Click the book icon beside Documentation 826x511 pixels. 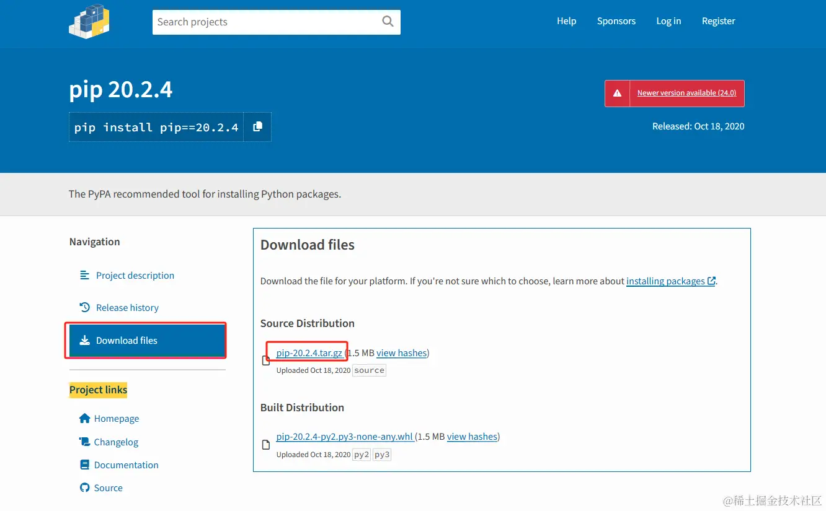pos(85,465)
